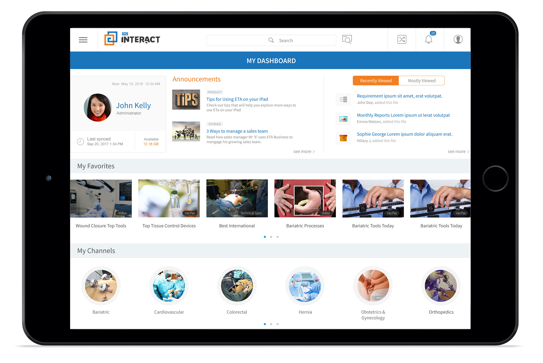The height and width of the screenshot is (363, 543).
Task: Switch to the Recently Viewed tab
Action: [x=375, y=81]
